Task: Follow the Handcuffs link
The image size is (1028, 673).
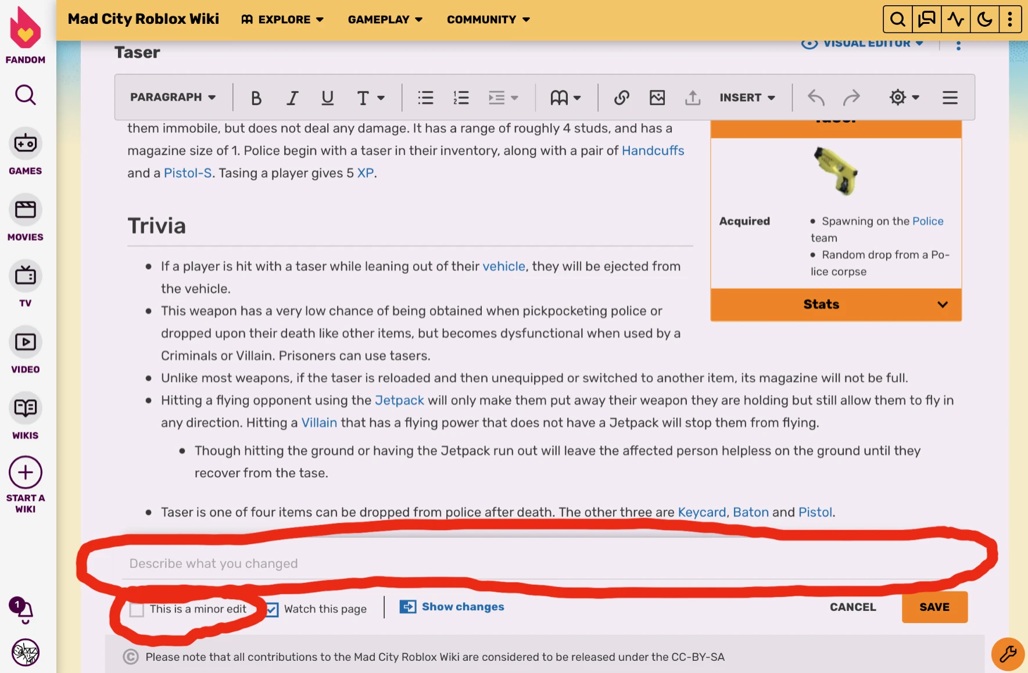Action: (x=653, y=151)
